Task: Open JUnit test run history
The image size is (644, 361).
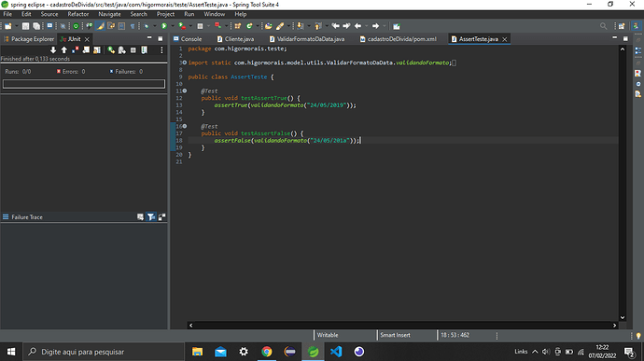Action: tap(144, 50)
